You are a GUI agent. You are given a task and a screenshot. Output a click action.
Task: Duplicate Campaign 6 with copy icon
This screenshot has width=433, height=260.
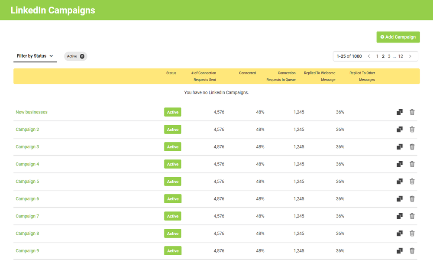(400, 198)
